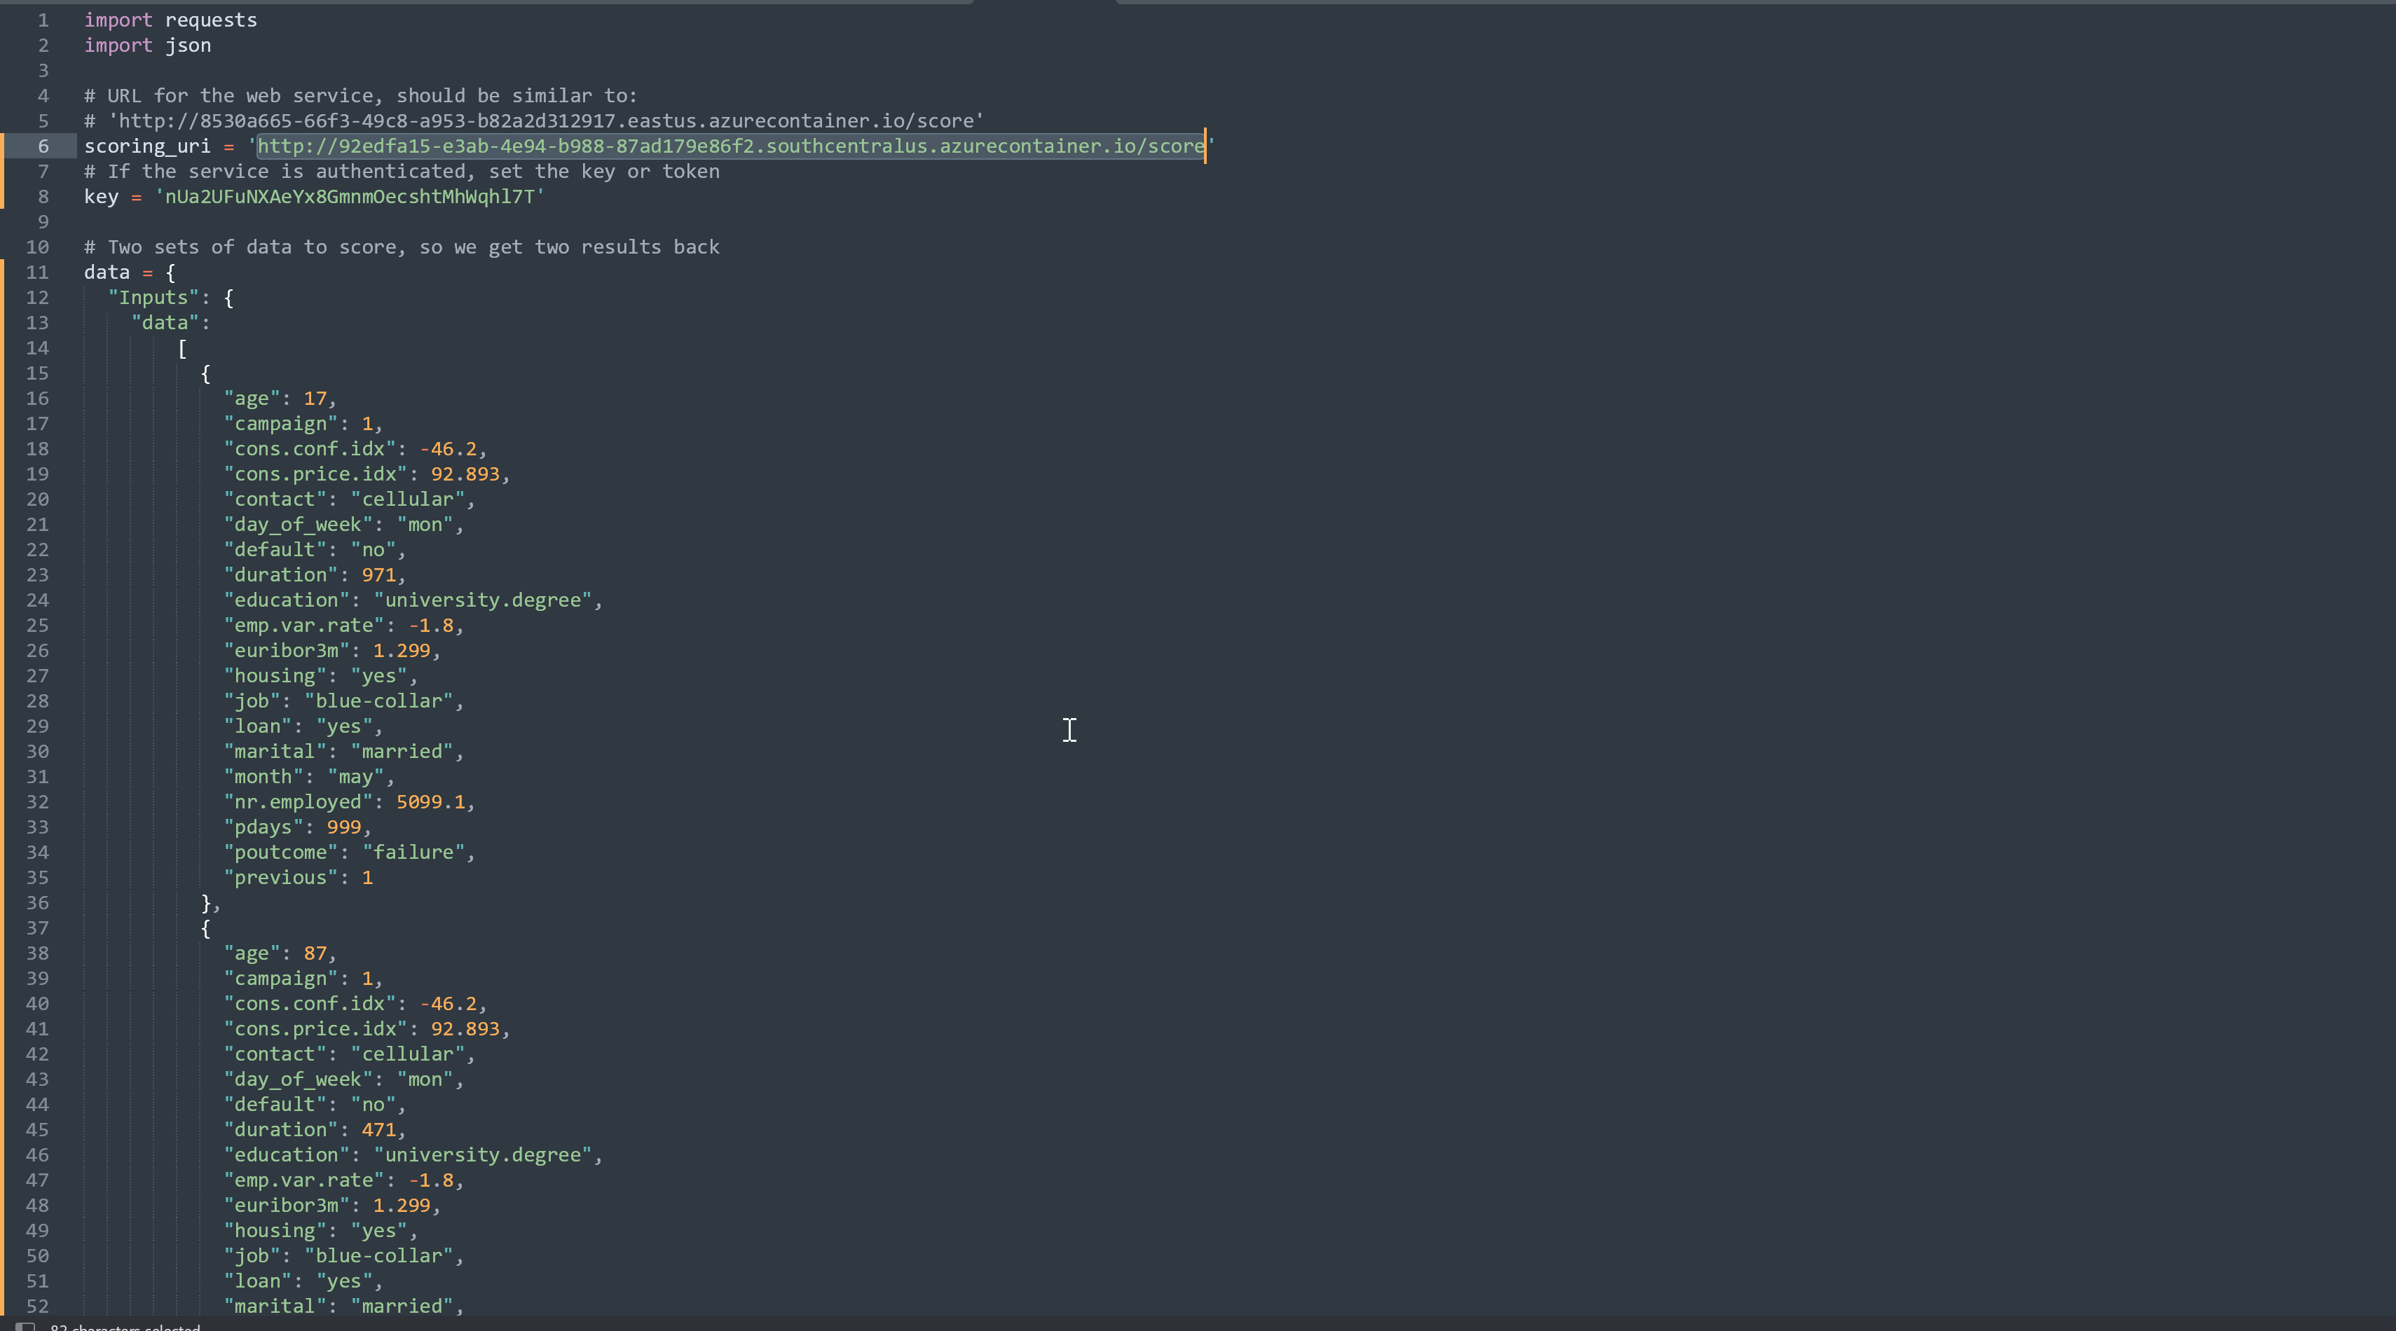Click the age value 87 on line 38
This screenshot has height=1331, width=2396.
(x=315, y=953)
